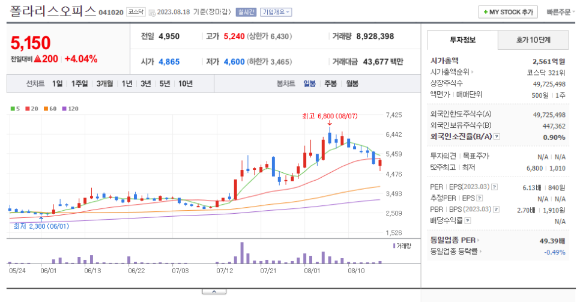Click the 07/12 date label on chart axis

(225, 271)
